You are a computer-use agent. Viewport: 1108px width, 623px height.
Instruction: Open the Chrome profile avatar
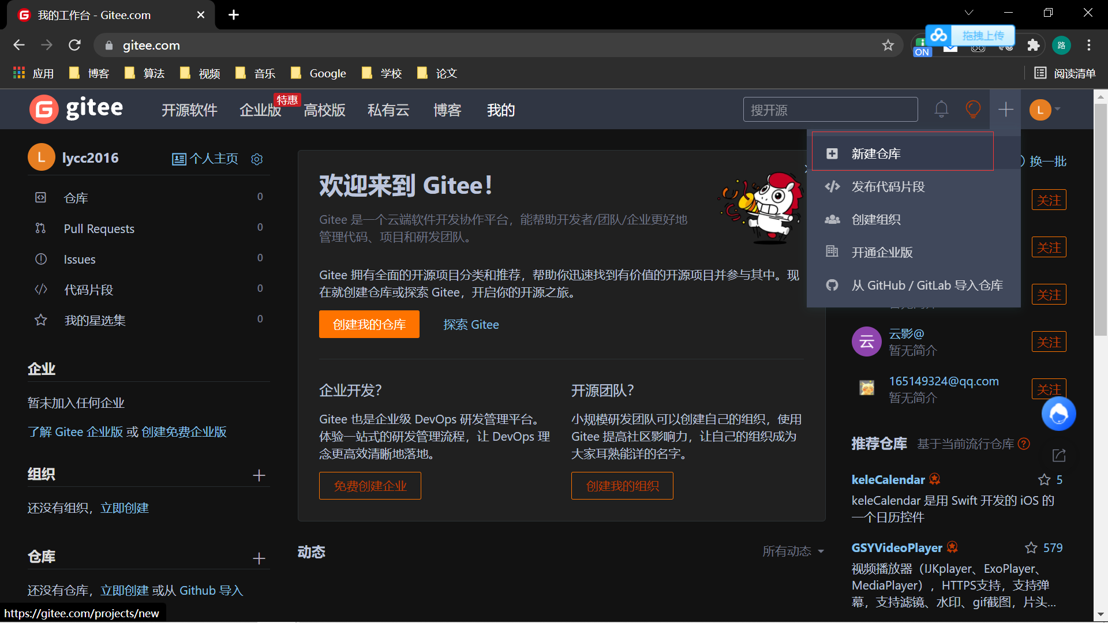pos(1061,45)
